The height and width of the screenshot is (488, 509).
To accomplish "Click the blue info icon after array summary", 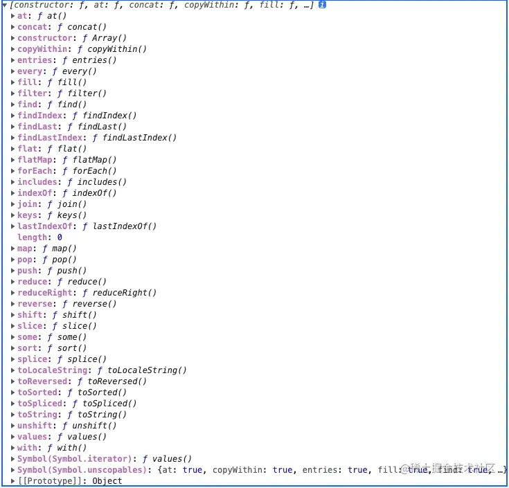I will [x=322, y=5].
